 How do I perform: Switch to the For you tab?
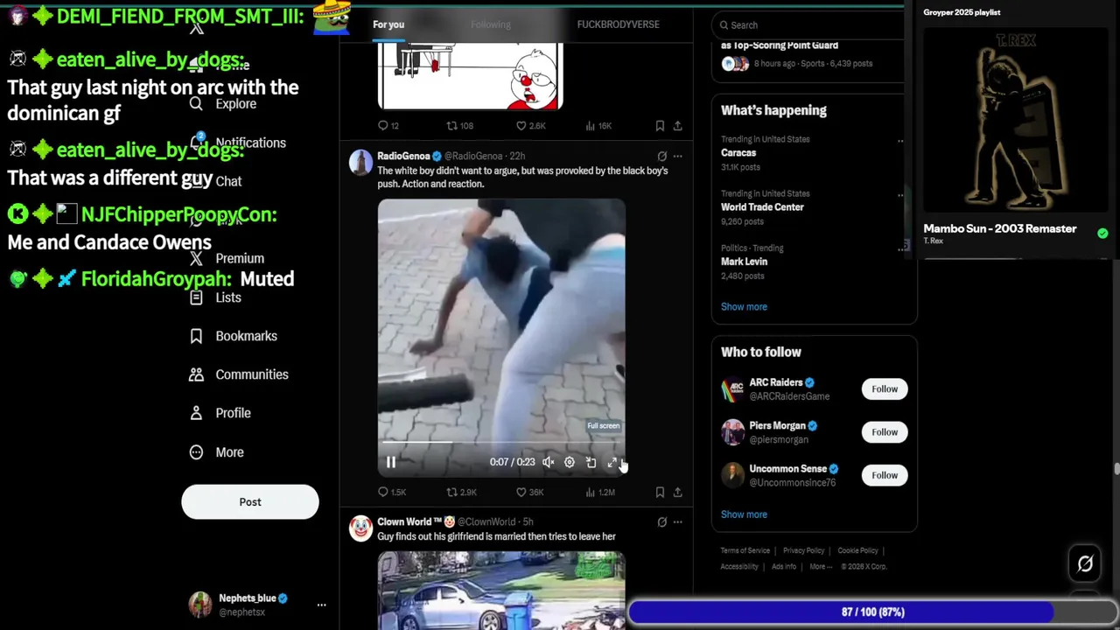[x=388, y=24]
